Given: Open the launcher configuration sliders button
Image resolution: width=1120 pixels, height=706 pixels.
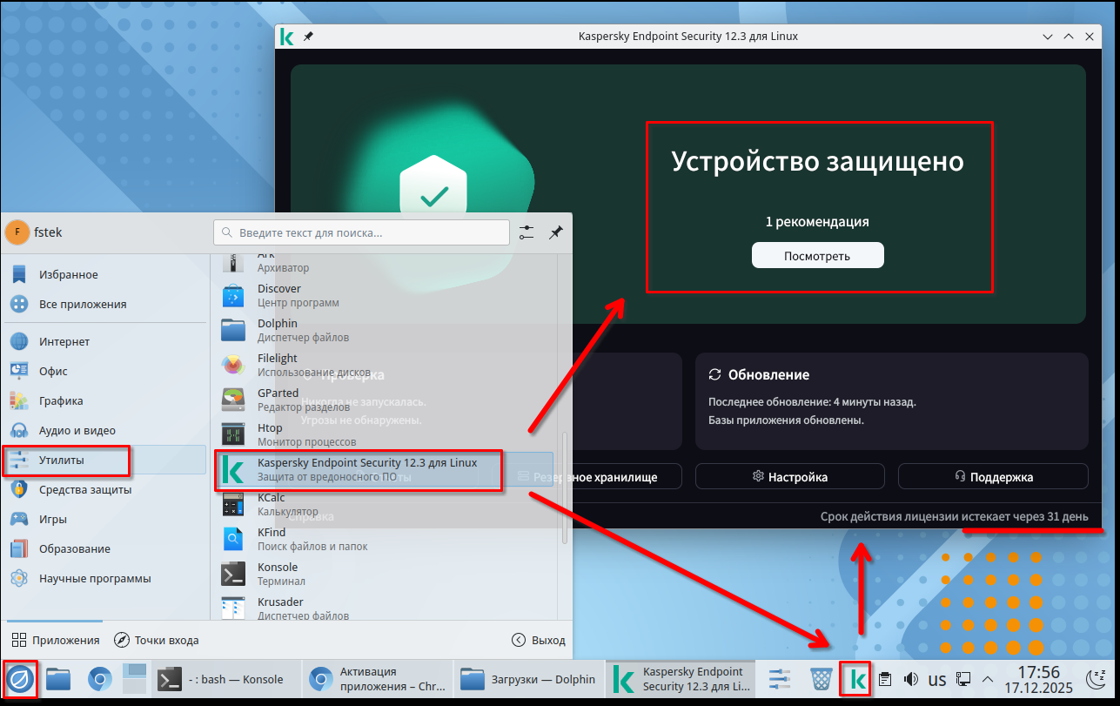Looking at the screenshot, I should click(526, 232).
